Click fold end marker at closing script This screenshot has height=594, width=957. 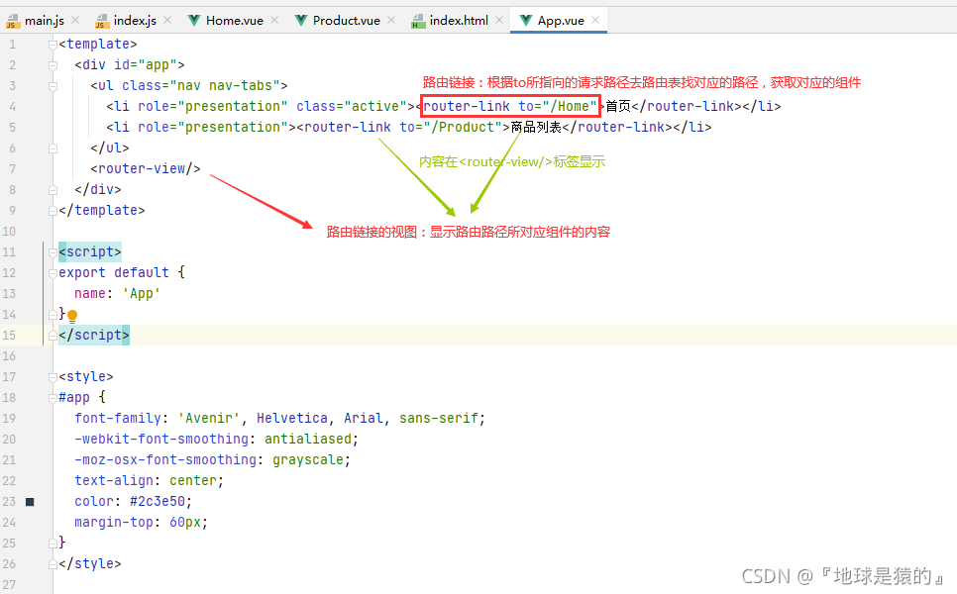(53, 336)
